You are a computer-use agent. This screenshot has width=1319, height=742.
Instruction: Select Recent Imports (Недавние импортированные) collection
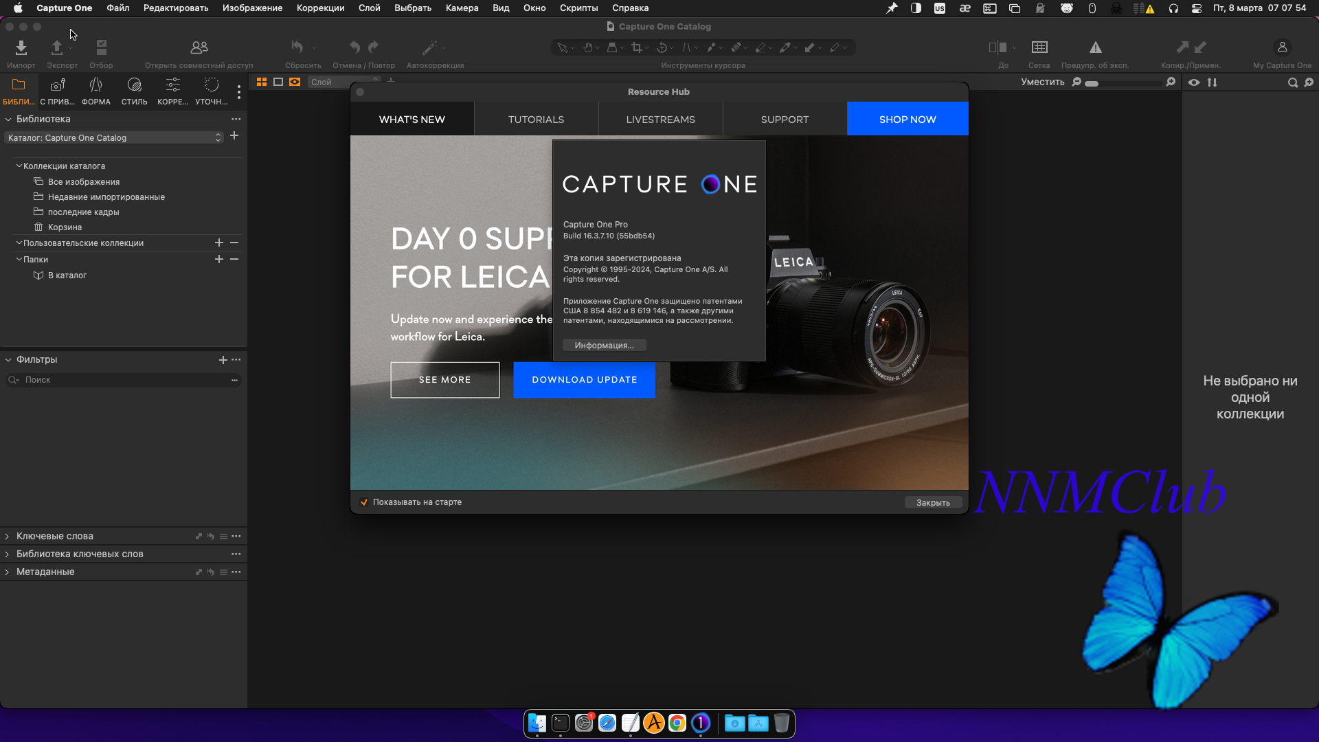[106, 196]
